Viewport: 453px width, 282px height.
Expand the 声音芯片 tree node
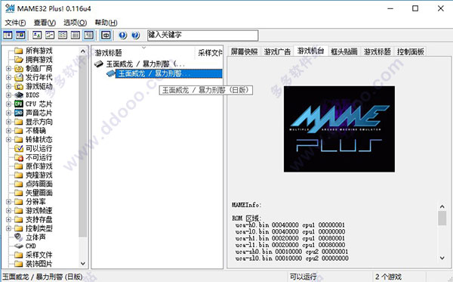pyautogui.click(x=8, y=113)
